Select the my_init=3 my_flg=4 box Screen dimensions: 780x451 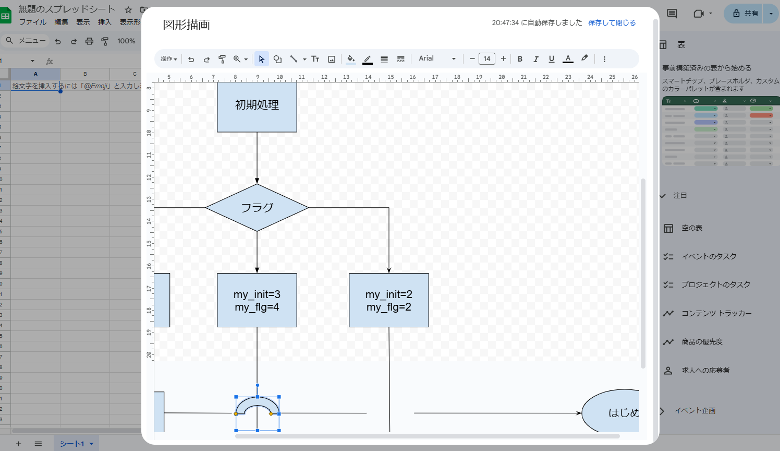(x=257, y=301)
